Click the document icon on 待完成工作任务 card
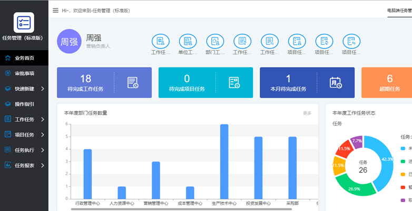Image resolution: width=412 pixels, height=211 pixels. [133, 82]
